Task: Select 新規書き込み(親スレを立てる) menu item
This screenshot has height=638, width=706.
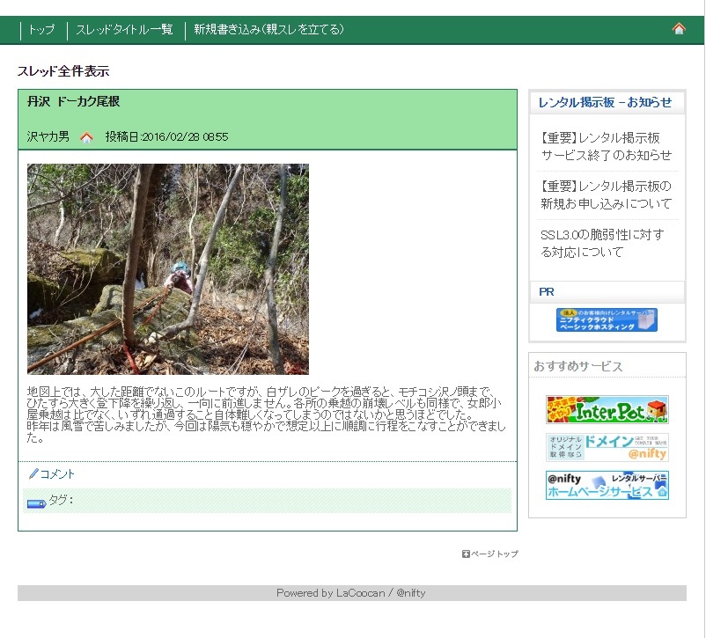Action: click(x=268, y=30)
